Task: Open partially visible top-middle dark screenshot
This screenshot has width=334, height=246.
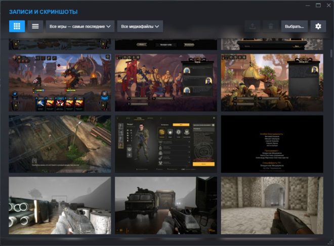Action: click(x=166, y=44)
